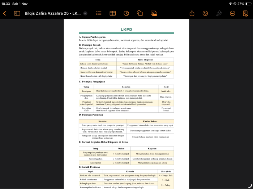Open the Format paintbrush panel
Viewport: 253px width, 189px height.
(219, 13)
